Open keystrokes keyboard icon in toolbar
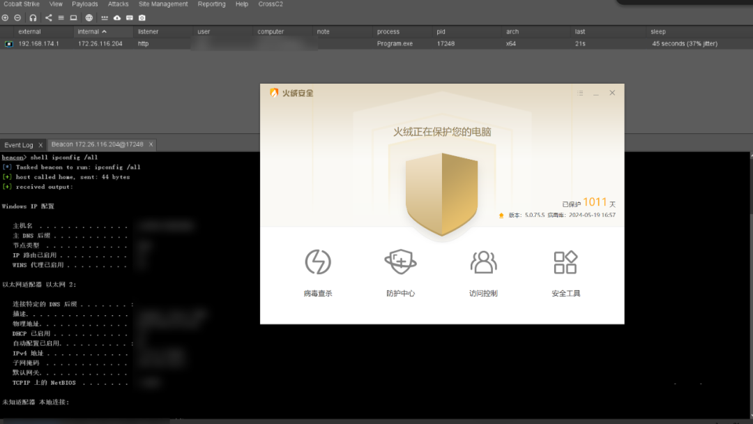 click(129, 17)
